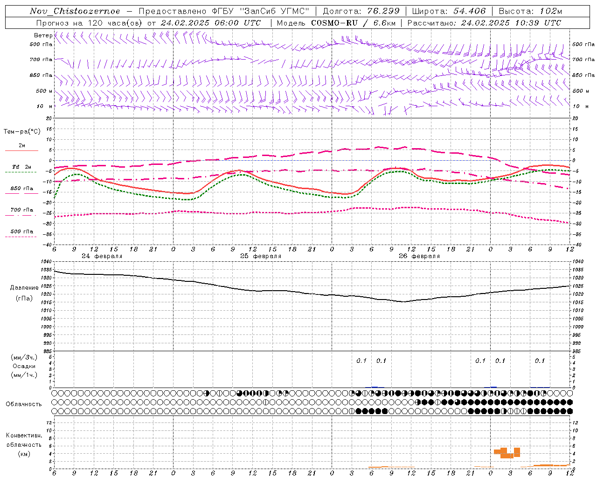The image size is (597, 477).
Task: Click the latitude value 'Широта: 54.406'
Action: pyautogui.click(x=449, y=11)
